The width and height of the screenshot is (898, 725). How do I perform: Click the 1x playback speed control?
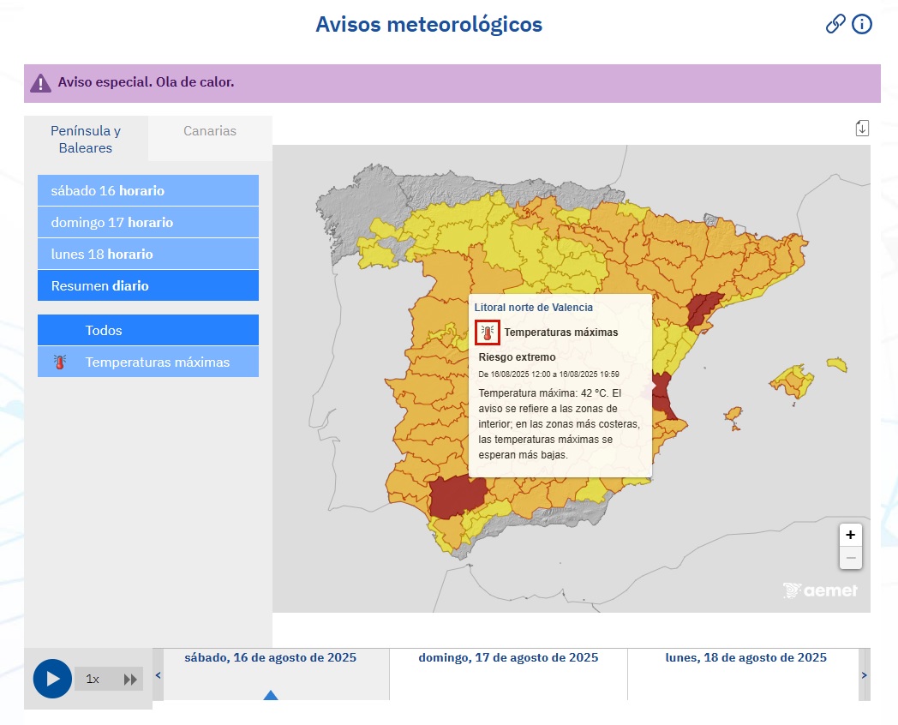point(92,679)
